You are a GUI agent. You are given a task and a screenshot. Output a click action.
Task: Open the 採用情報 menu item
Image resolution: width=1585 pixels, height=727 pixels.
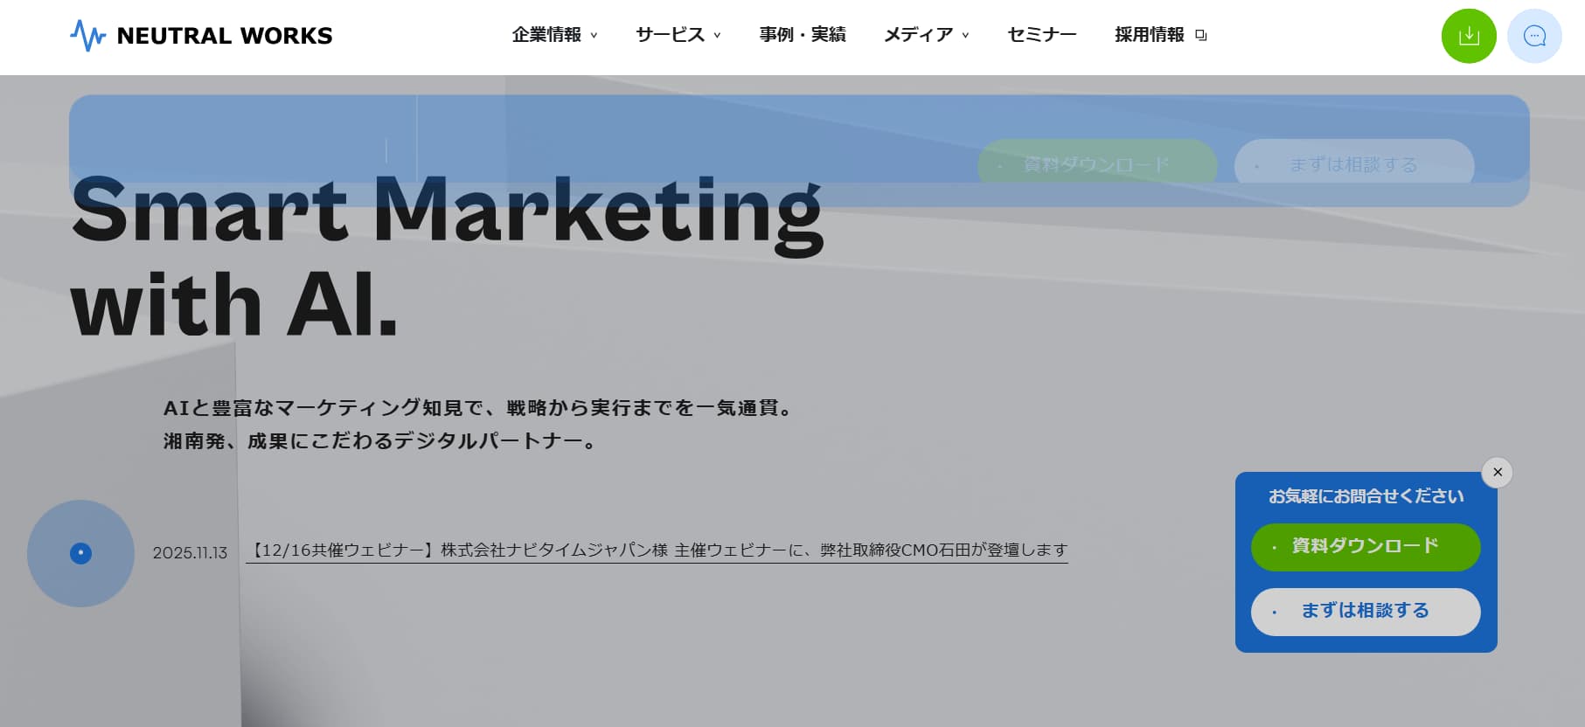(x=1150, y=35)
